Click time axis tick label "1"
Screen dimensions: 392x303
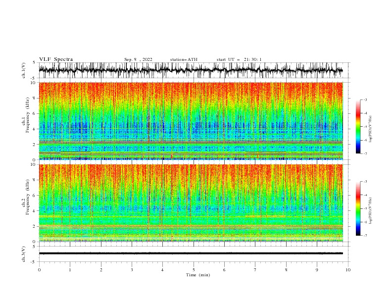pyautogui.click(x=70, y=270)
